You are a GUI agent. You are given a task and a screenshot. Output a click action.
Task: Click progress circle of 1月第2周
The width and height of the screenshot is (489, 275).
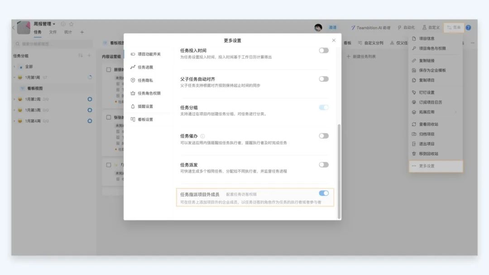(x=90, y=100)
